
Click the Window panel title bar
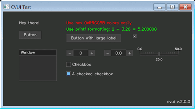pos(38,53)
